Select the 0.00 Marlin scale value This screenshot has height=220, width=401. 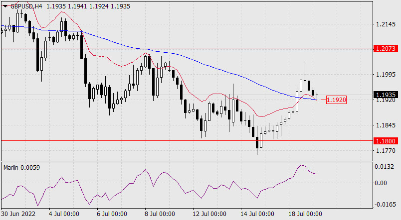(x=381, y=183)
